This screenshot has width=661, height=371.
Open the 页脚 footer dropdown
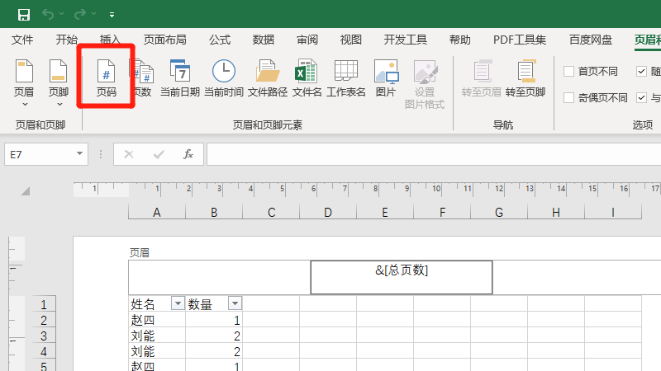(59, 82)
